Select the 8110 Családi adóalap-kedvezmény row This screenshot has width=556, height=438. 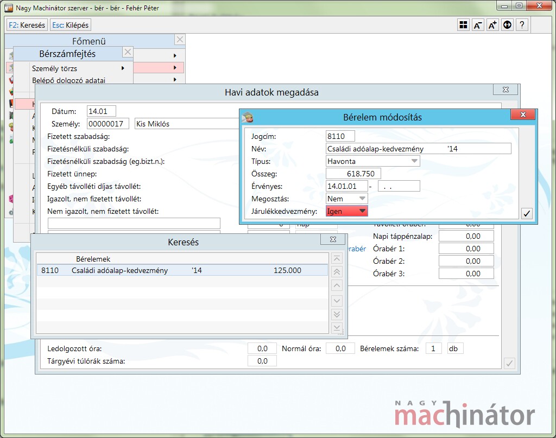point(182,270)
